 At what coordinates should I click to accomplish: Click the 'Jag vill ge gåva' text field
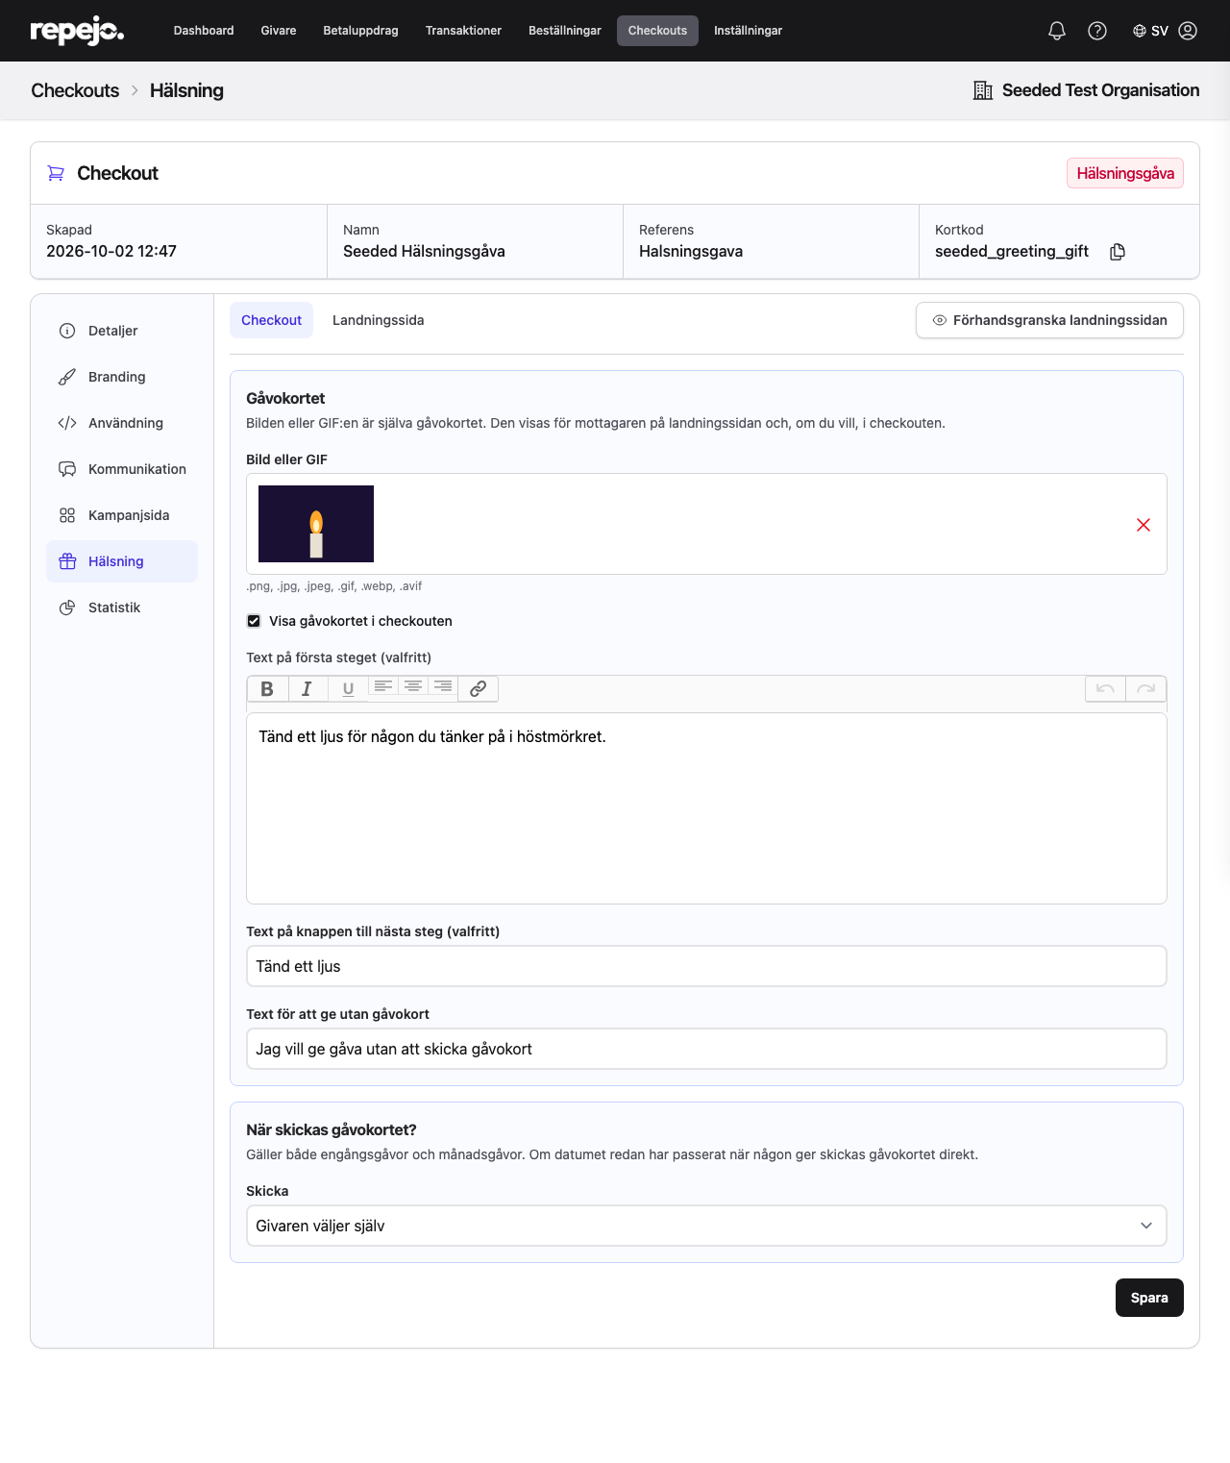(x=706, y=1049)
